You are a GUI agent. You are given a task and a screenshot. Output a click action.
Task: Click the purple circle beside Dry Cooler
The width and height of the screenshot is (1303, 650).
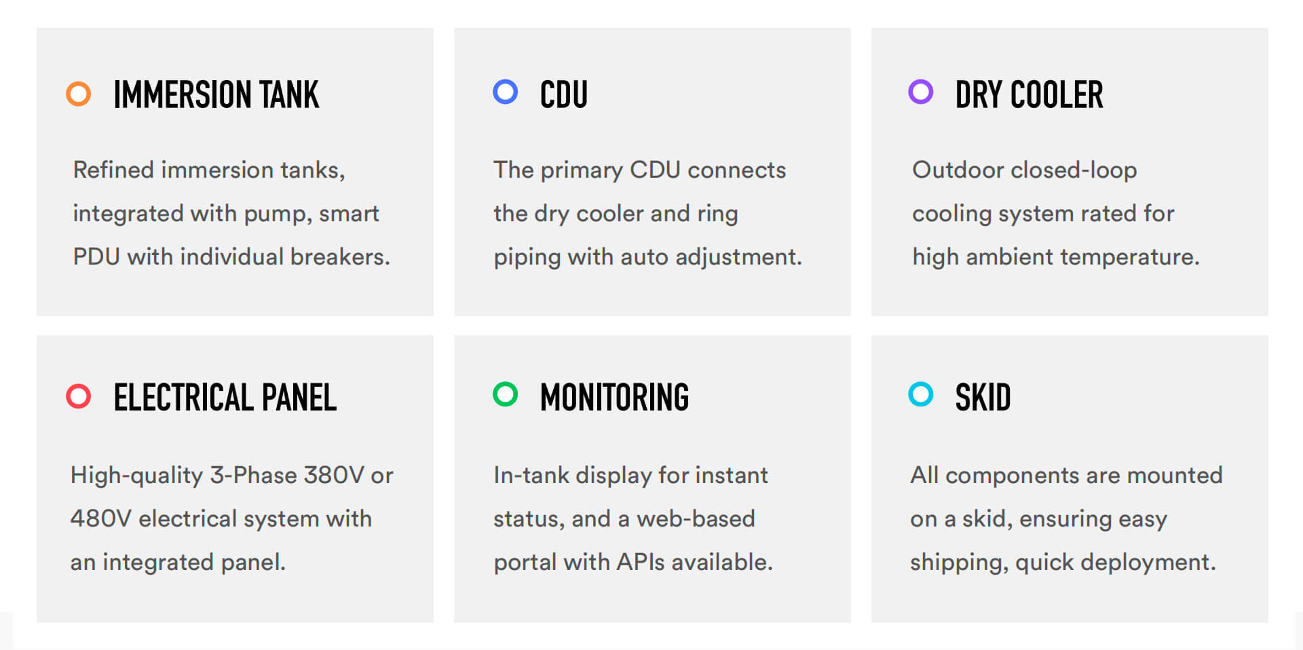pos(920,92)
